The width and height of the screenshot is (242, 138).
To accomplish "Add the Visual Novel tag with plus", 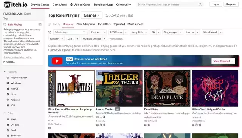I will pos(220,32).
